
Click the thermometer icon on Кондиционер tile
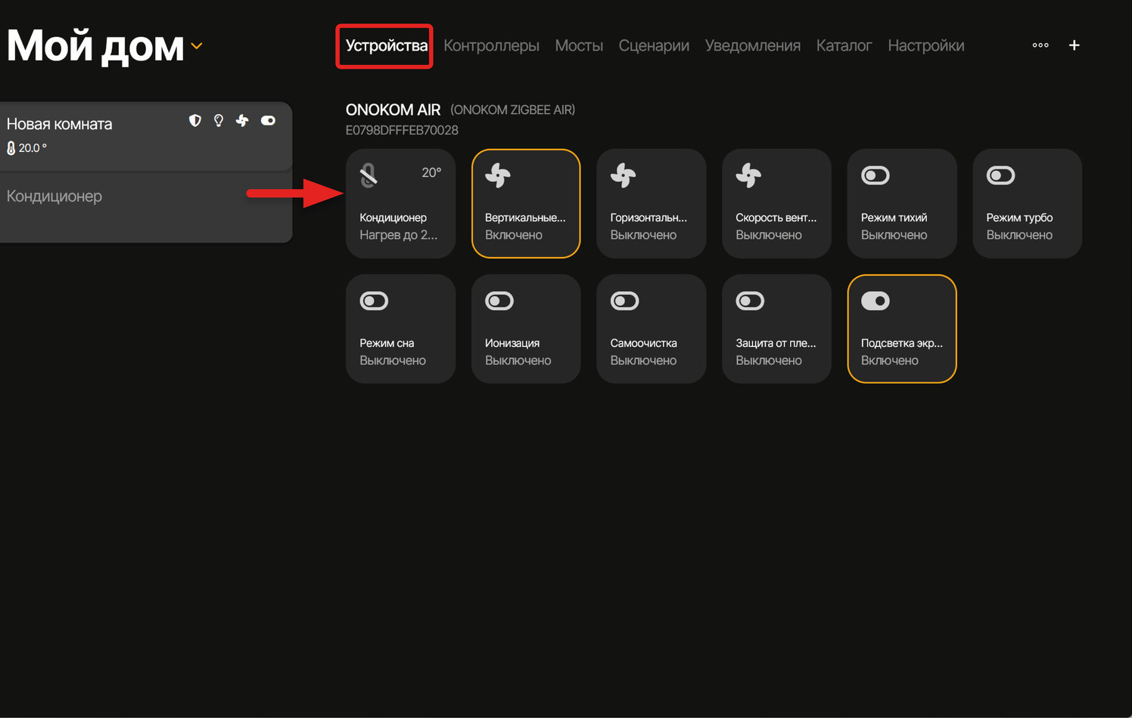coord(369,175)
